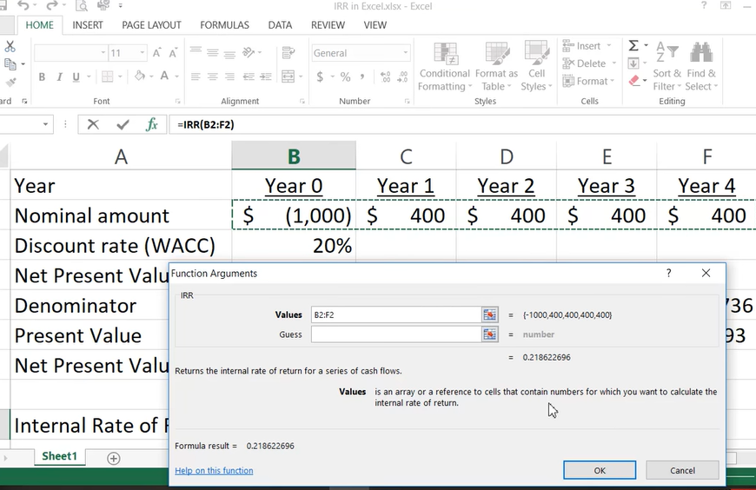
Task: Open the font name dropdown
Action: coord(103,53)
